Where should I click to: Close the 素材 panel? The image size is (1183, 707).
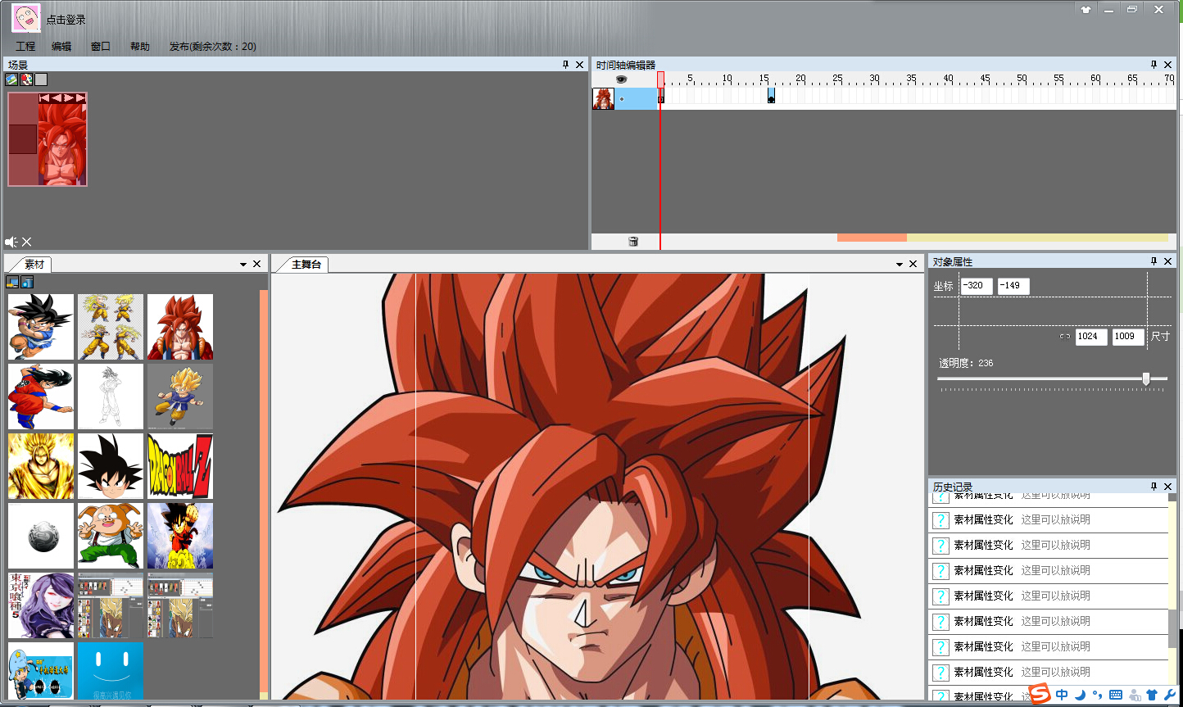(x=257, y=264)
